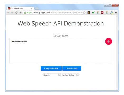Image resolution: width=124 pixels, height=95 pixels.
Task: Click the scrollbar down arrow
Action: pos(117,89)
